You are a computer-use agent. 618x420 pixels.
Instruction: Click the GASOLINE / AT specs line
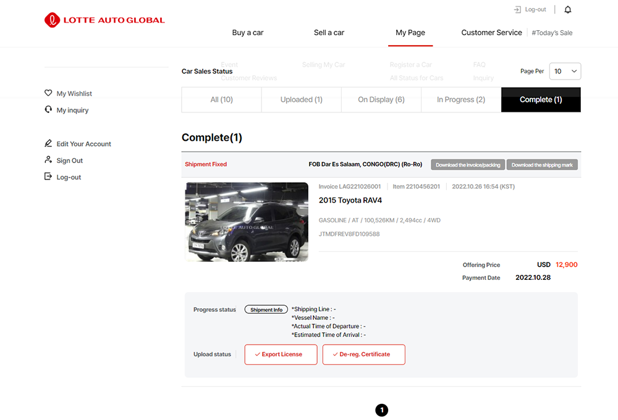(x=379, y=220)
